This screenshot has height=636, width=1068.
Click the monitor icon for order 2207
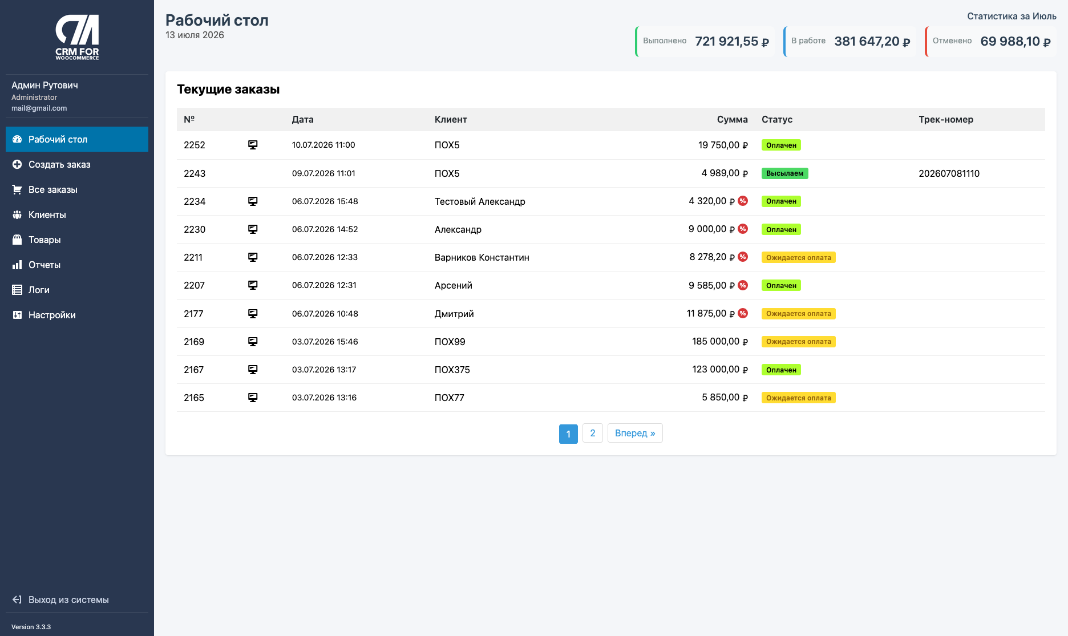tap(253, 285)
